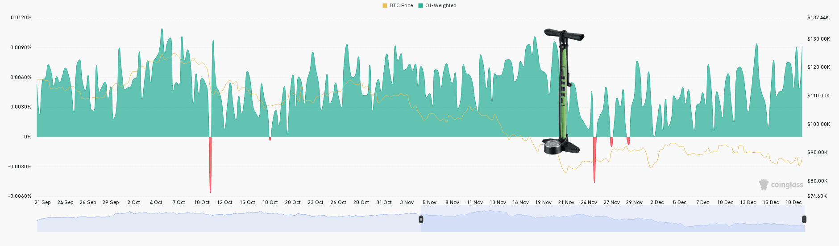The height and width of the screenshot is (246, 839).
Task: Click the red dip near 27 Nov
Action: point(611,142)
